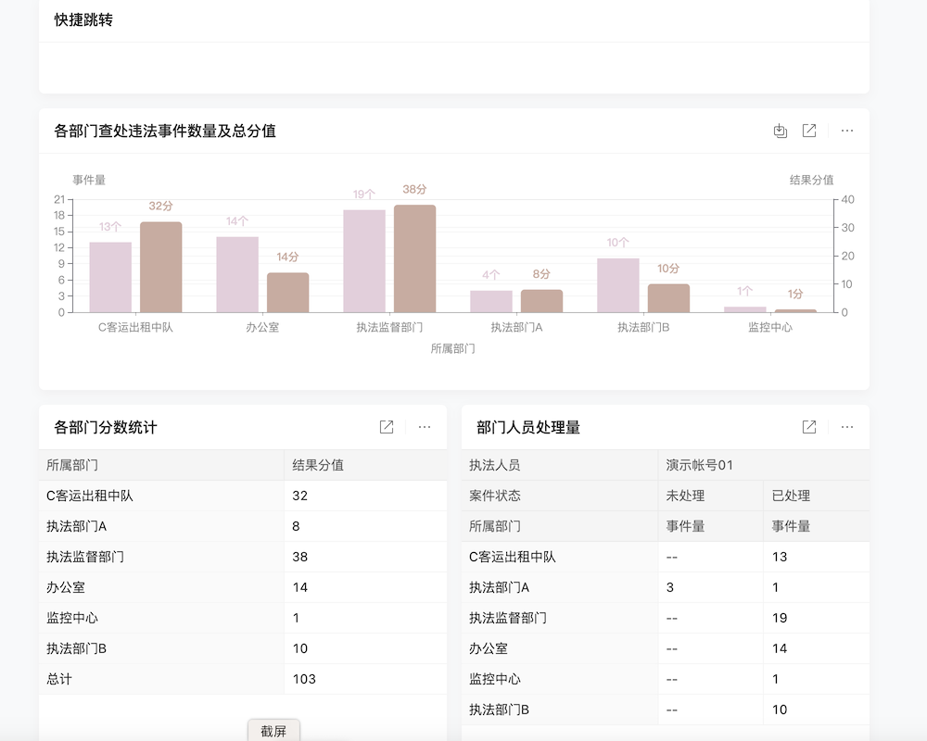This screenshot has height=741, width=927.
Task: Click the 38分 bar for 执法监督部门
Action: pyautogui.click(x=417, y=259)
